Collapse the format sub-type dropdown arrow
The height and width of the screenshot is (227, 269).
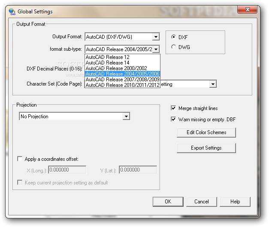156,49
